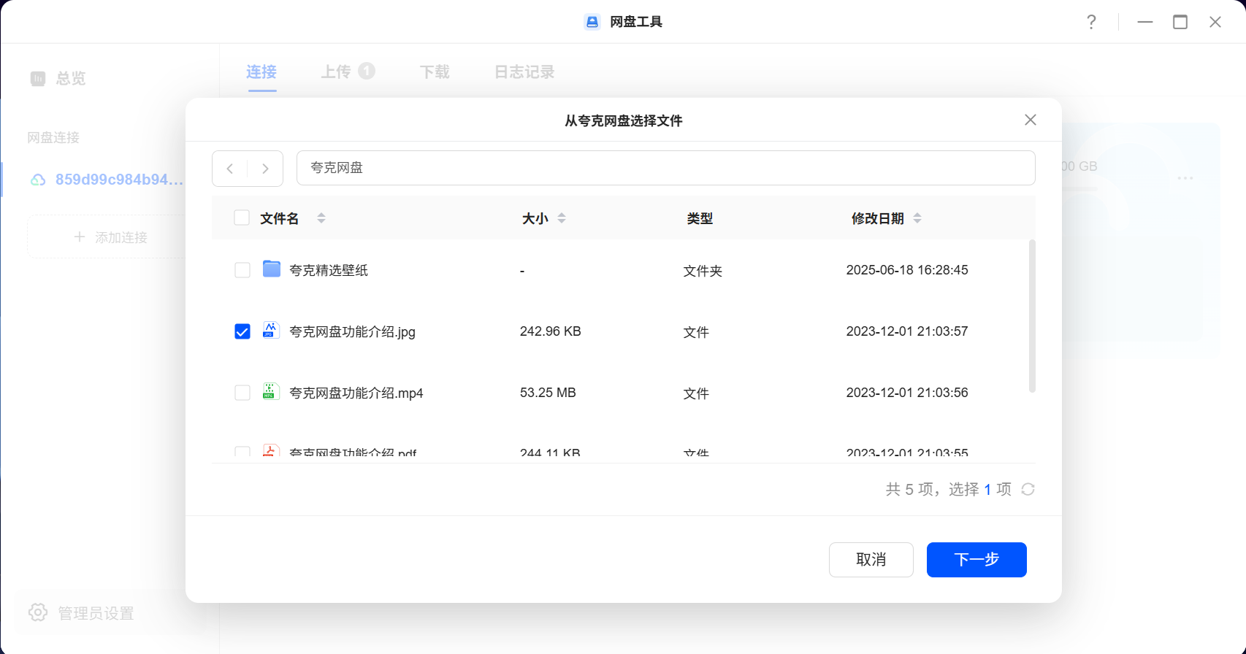Click type cell 文件夹
This screenshot has width=1246, height=654.
(x=703, y=271)
